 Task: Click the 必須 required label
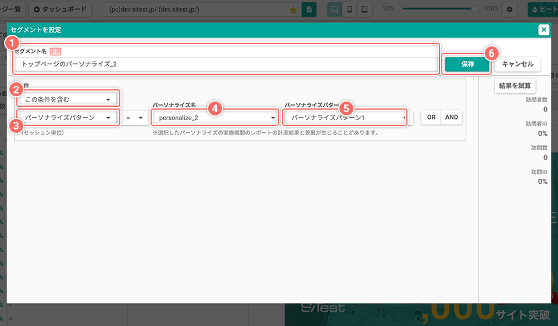click(x=55, y=52)
